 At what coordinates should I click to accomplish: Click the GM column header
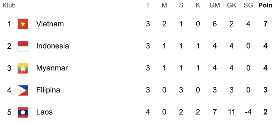[215, 5]
